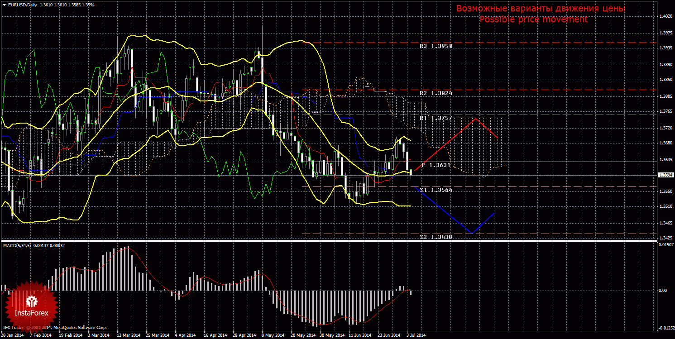Select the red forecast line peak
This screenshot has width=675, height=339.
coord(475,119)
